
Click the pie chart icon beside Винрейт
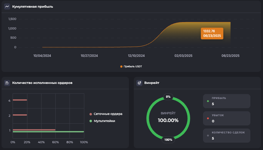[x=139, y=83]
